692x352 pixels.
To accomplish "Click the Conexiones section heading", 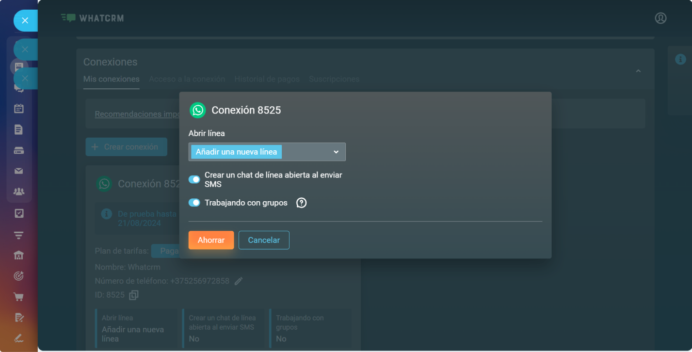I will 111,62.
